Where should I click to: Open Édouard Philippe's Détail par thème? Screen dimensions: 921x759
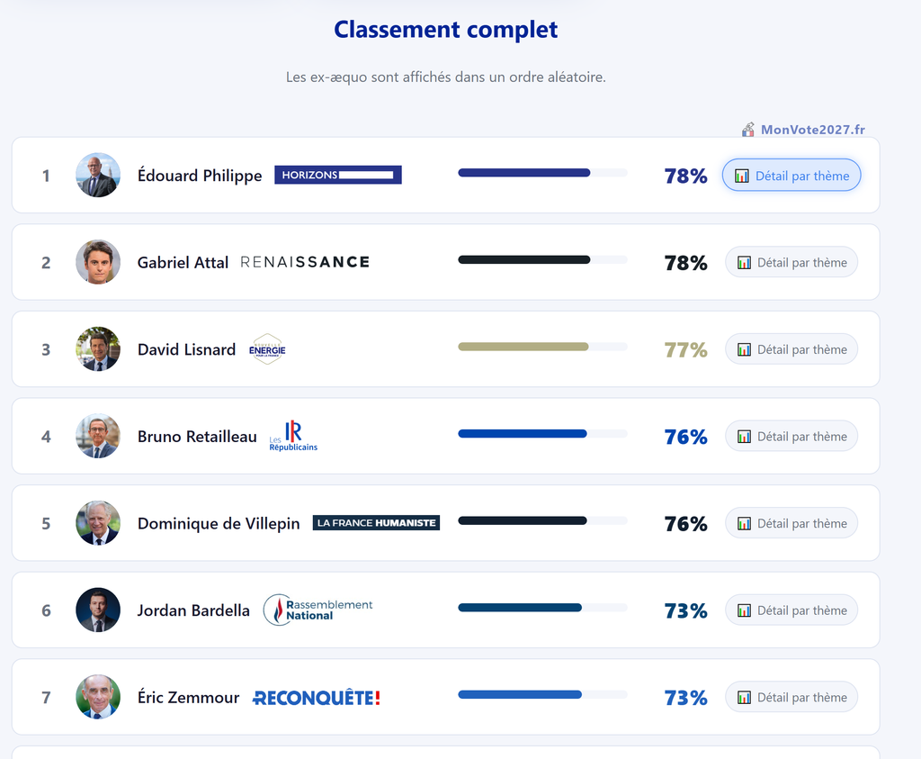click(791, 176)
